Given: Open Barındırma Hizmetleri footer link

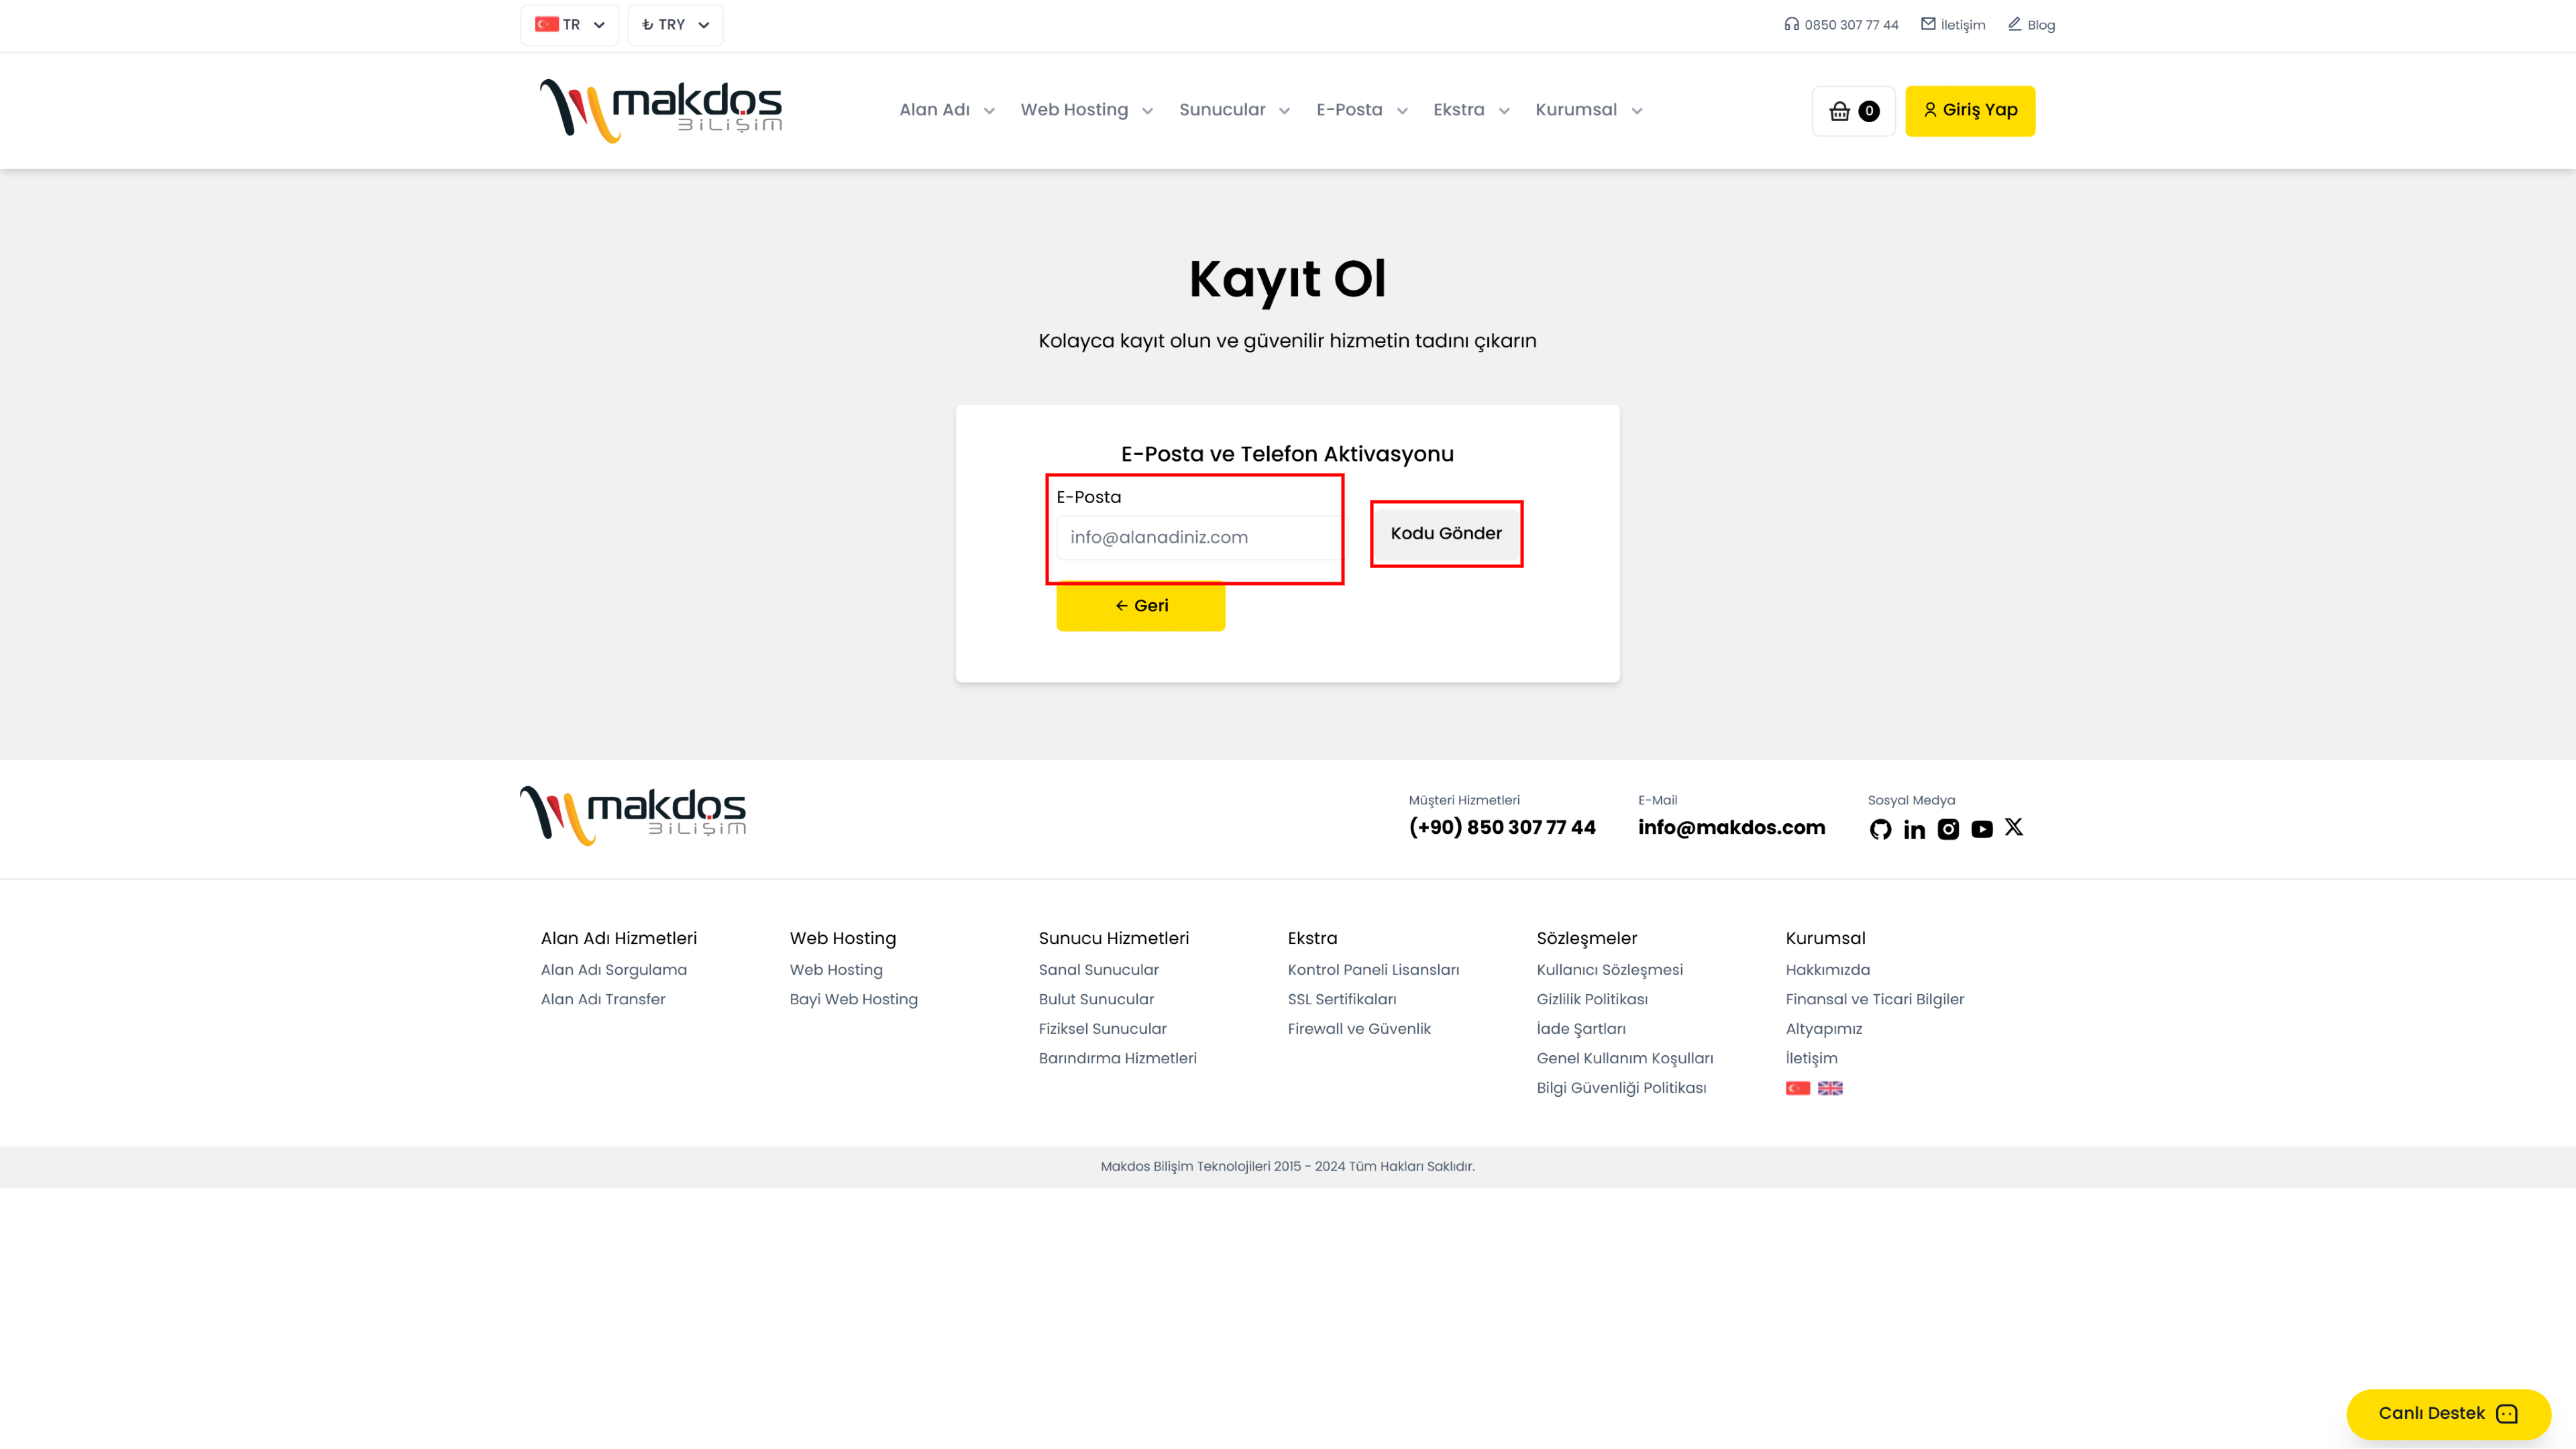Looking at the screenshot, I should coord(1117,1059).
